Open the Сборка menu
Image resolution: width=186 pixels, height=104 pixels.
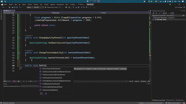point(30,5)
